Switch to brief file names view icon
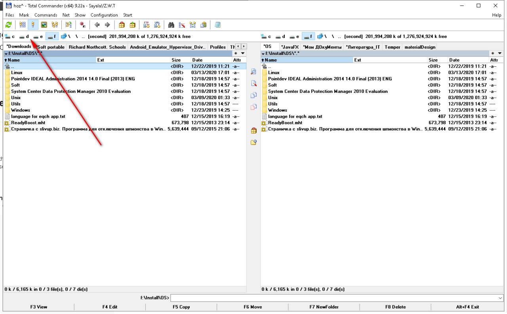Image resolution: width=507 pixels, height=314 pixels. coord(23,25)
